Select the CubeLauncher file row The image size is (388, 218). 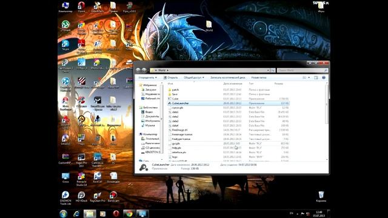pos(228,103)
